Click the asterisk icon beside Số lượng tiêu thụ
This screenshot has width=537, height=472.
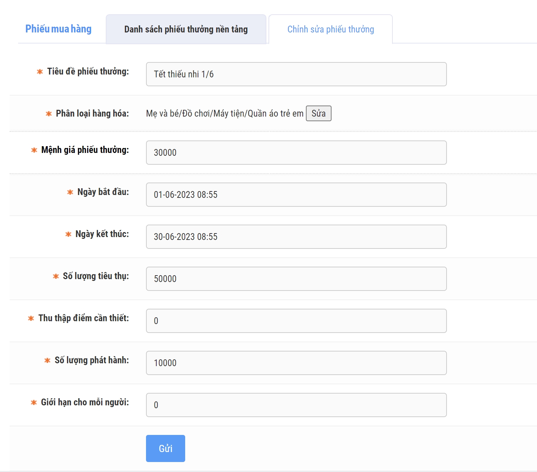56,276
